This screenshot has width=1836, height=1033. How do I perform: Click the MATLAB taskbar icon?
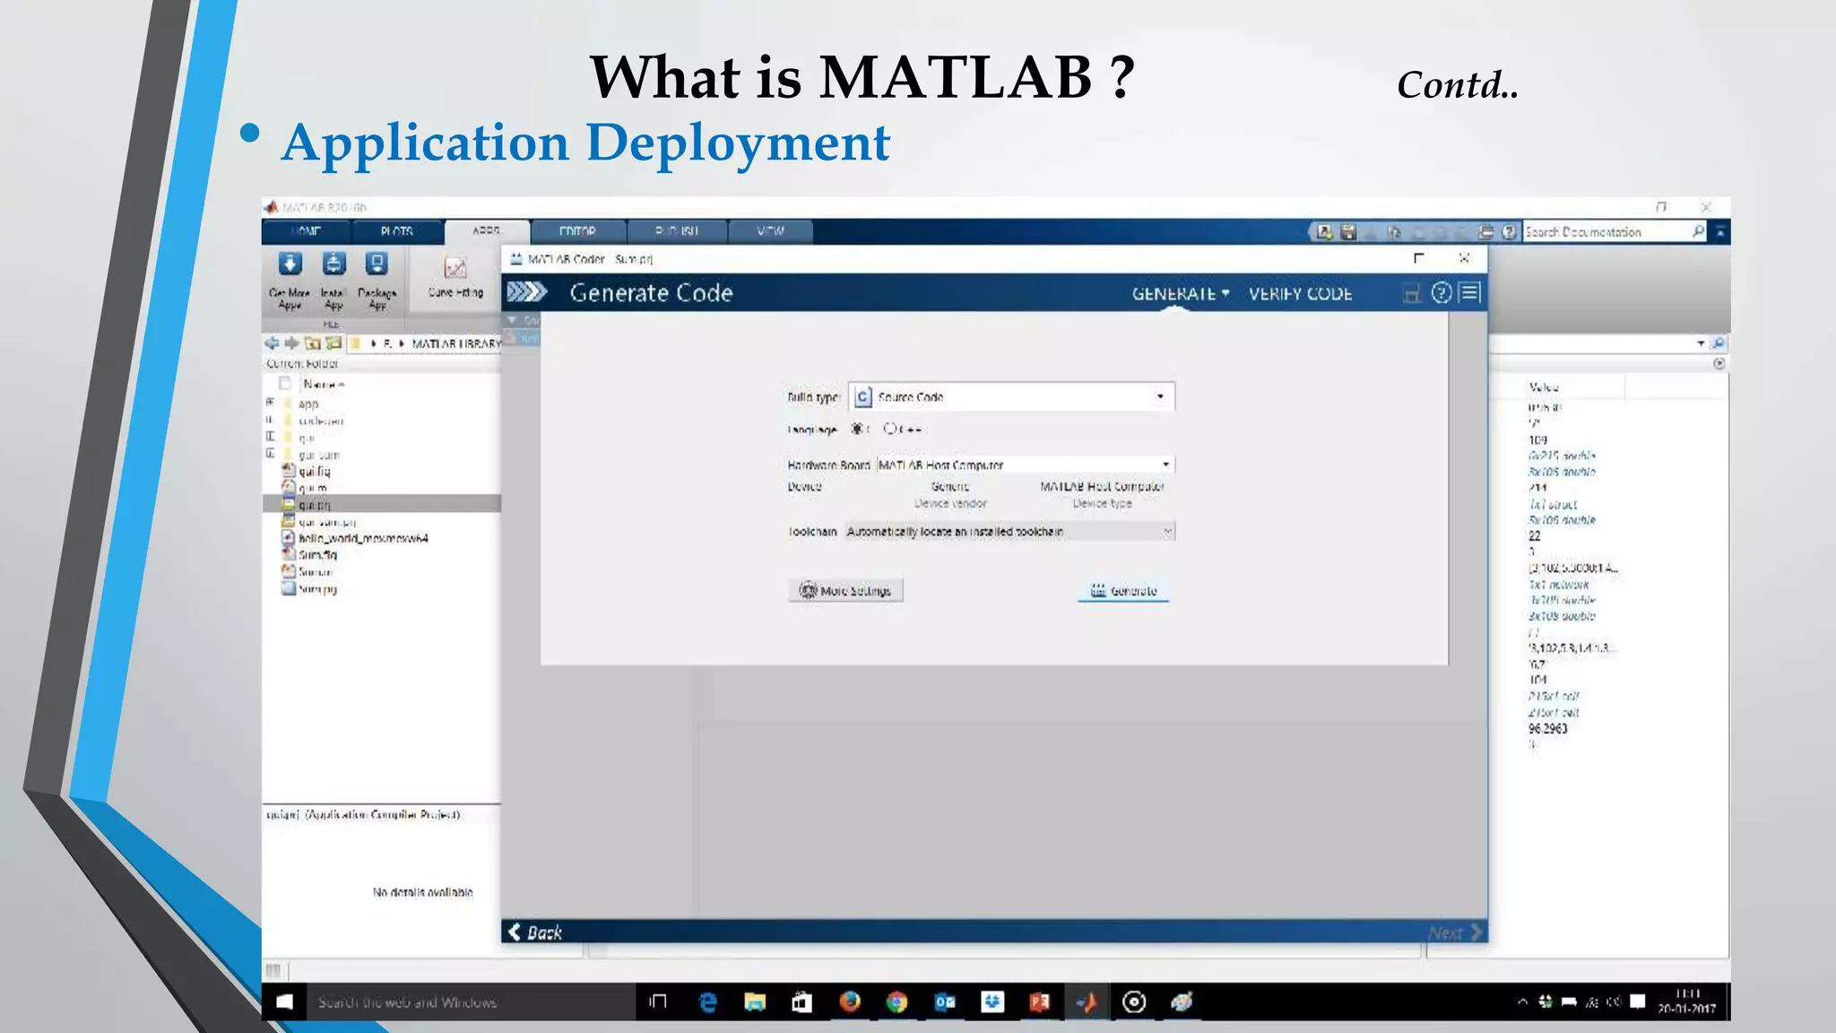coord(1087,1003)
